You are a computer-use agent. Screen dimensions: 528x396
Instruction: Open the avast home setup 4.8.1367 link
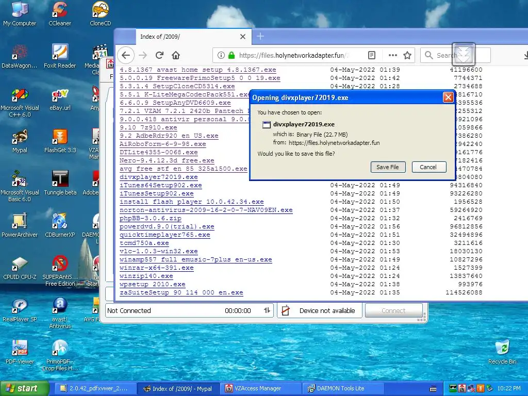(198, 70)
